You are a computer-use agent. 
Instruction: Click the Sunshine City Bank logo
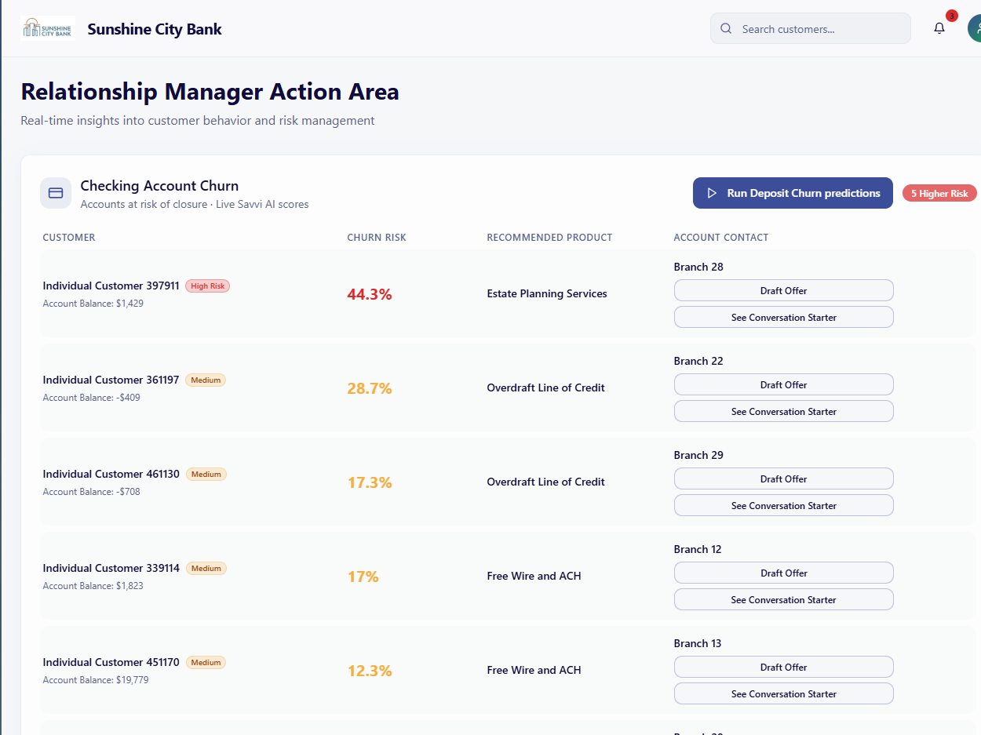coord(48,29)
